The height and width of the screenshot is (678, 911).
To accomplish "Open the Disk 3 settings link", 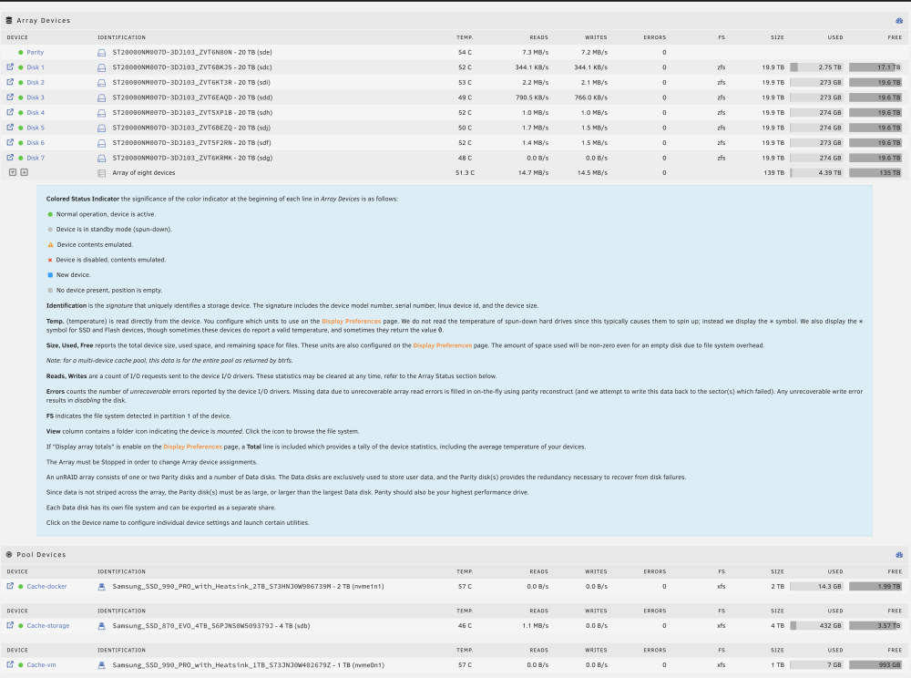I will [x=36, y=98].
